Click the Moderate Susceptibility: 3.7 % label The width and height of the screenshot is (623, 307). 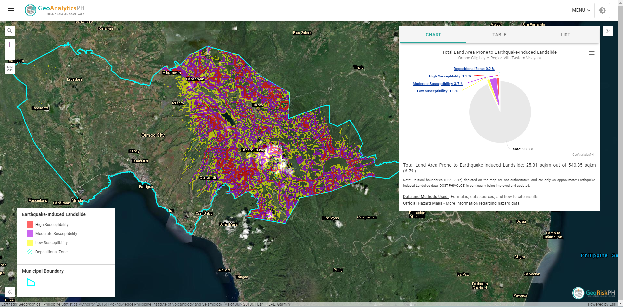coord(438,84)
